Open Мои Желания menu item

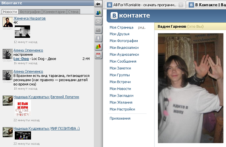[121, 103]
